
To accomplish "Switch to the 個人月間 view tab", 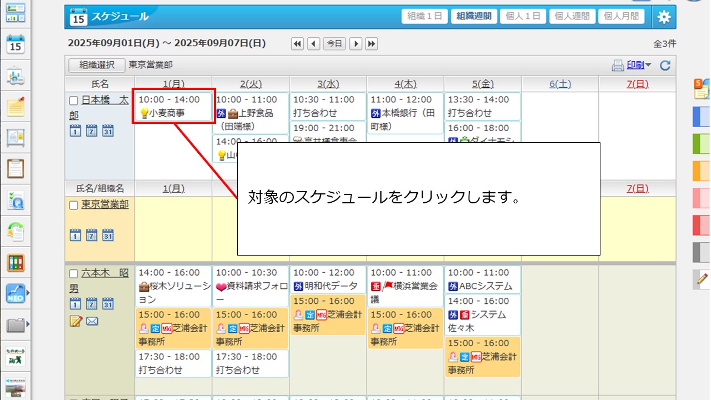I will (621, 16).
